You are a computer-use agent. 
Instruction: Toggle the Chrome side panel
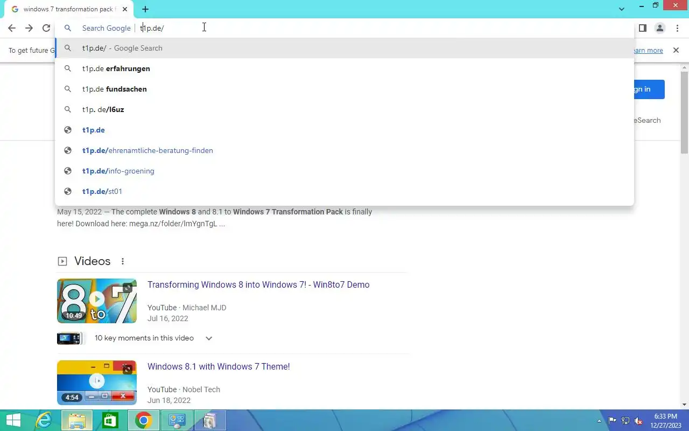(x=643, y=28)
